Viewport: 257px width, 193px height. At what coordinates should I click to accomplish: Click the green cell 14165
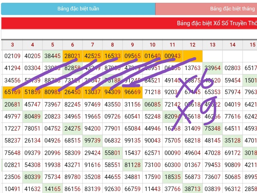coord(52,189)
